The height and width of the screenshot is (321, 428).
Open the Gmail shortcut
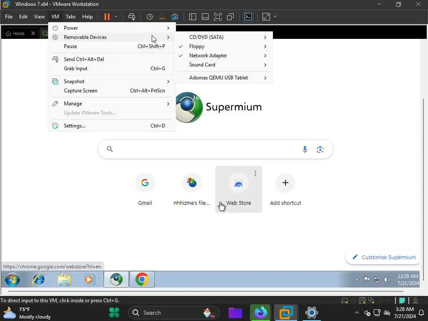coord(145,189)
